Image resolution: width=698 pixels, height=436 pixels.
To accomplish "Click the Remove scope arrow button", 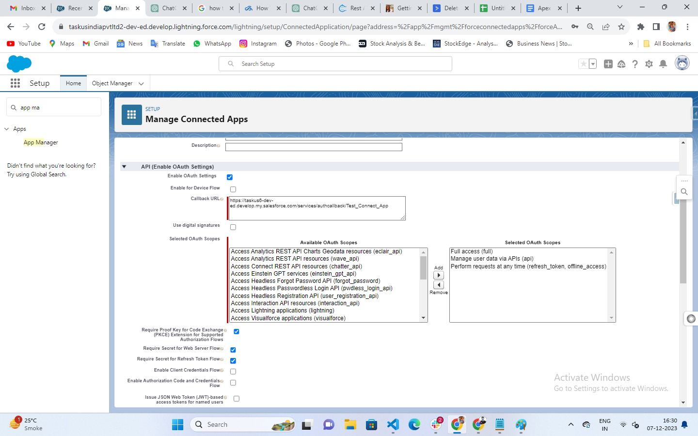I will click(x=439, y=285).
